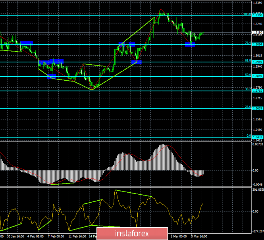
Task: Select the 1.2639 Fibonacci price tag
Action: [x=258, y=108]
